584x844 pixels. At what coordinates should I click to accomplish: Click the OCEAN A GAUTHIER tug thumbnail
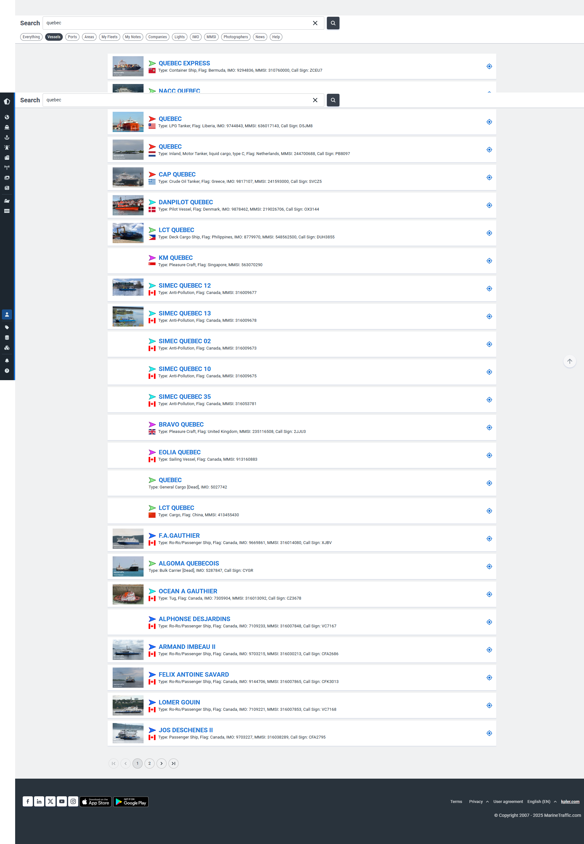(x=128, y=594)
